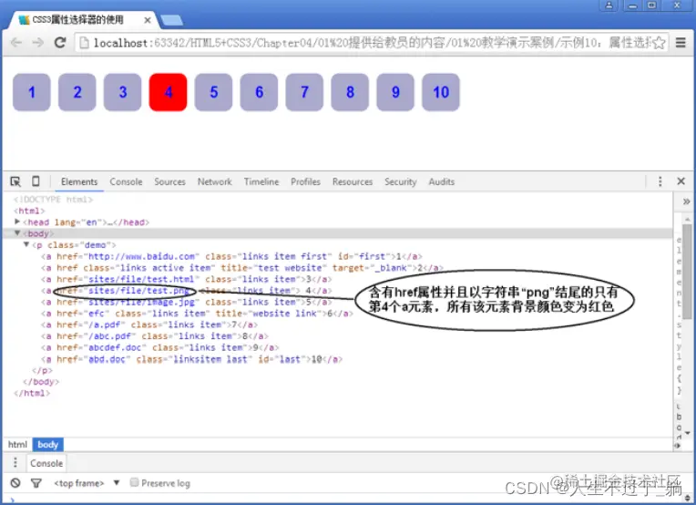
Task: Open a new browser tab
Action: [171, 20]
